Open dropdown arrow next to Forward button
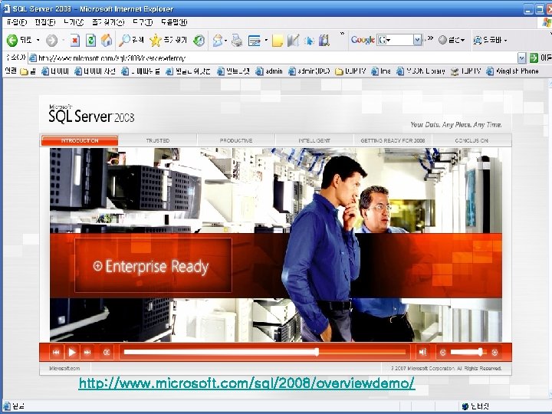 [x=63, y=41]
